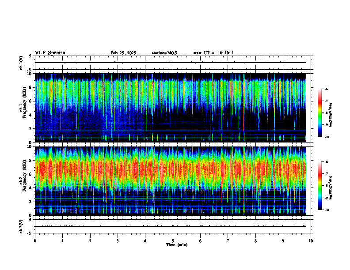Click tick label '9' on Time axis
Viewport: 350px width, 270px height.
click(283, 241)
